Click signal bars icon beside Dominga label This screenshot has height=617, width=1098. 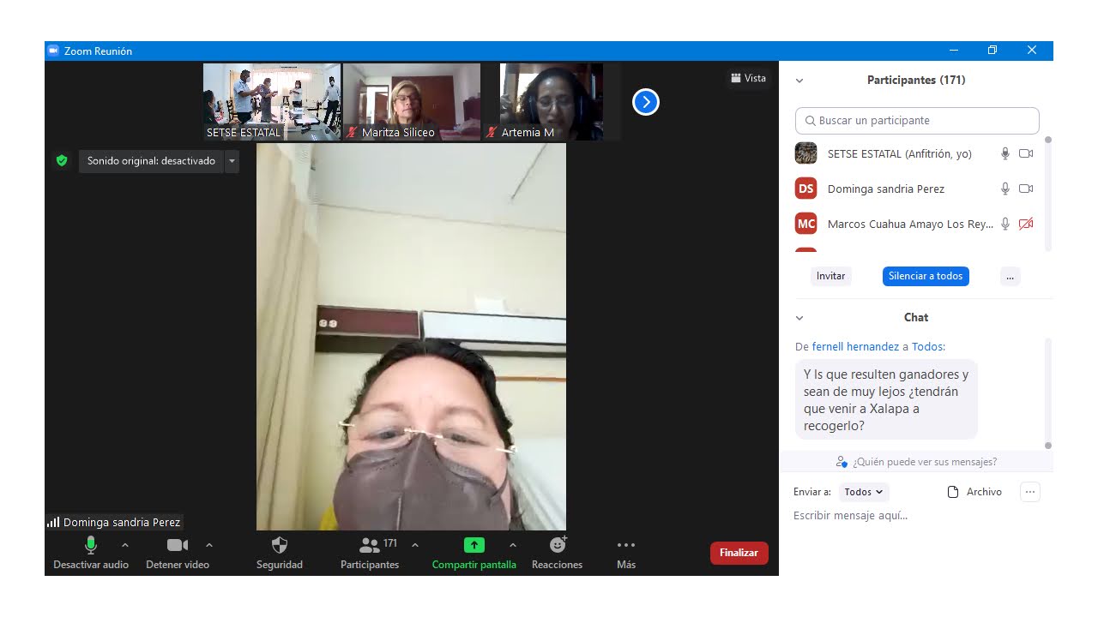53,522
